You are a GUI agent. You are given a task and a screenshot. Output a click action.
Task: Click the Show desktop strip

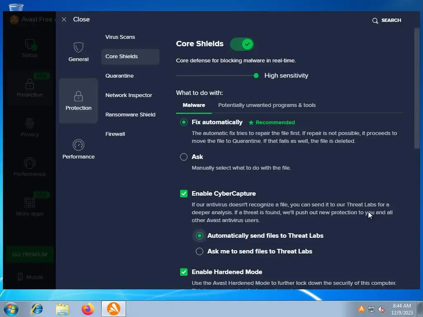pyautogui.click(x=421, y=309)
